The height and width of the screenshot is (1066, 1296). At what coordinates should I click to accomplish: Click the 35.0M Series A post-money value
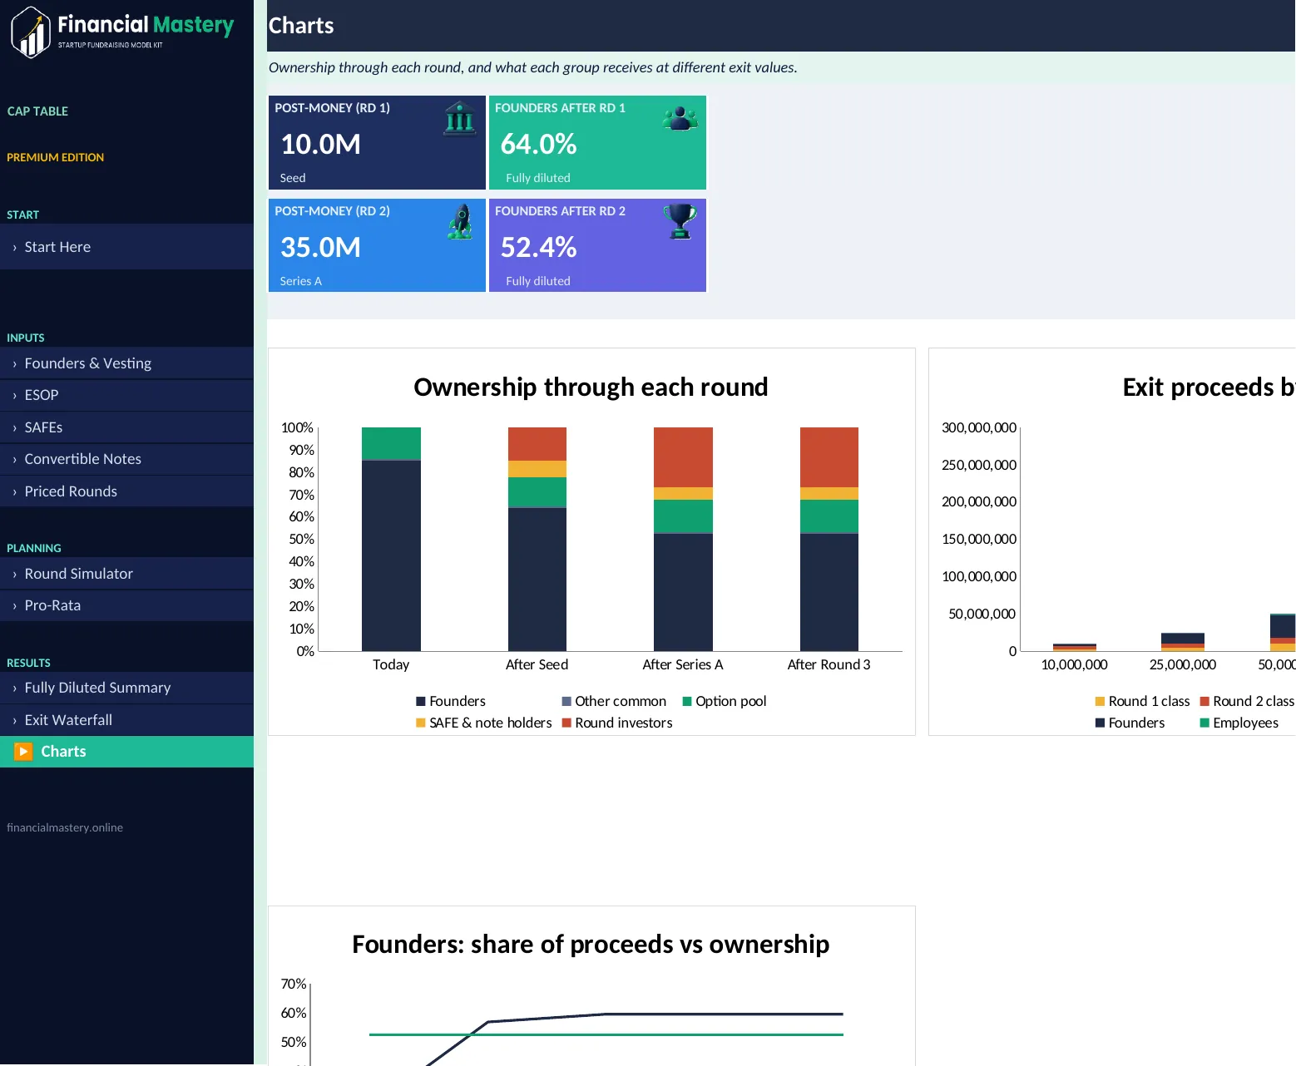click(321, 248)
